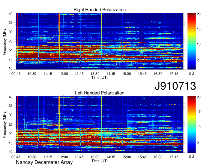The width and height of the screenshot is (204, 166).
Task: Click the 15:00 tick on the Right Handed plot
Action: click(127, 74)
